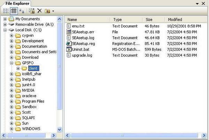
Task: Expand the Removable Drive (A:\) node
Action: [x=5, y=24]
